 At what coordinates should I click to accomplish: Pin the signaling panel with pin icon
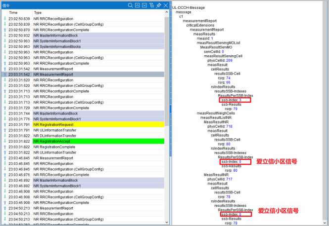[x=158, y=5]
